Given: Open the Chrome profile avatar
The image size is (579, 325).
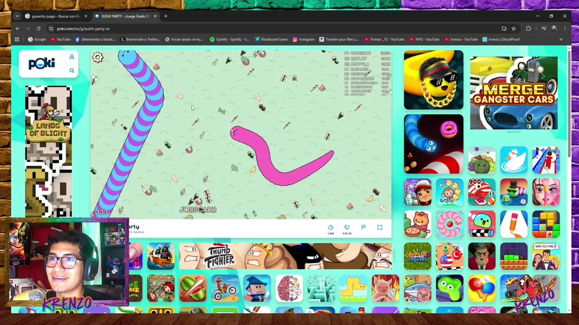Looking at the screenshot, I should tap(554, 28).
